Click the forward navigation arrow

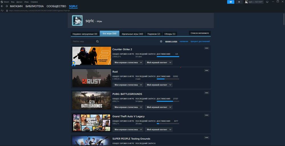point(7,6)
